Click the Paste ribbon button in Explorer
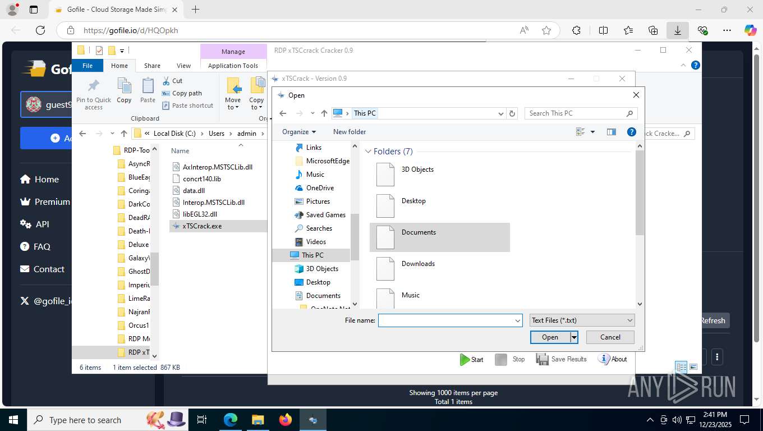This screenshot has width=763, height=431. pos(148,91)
